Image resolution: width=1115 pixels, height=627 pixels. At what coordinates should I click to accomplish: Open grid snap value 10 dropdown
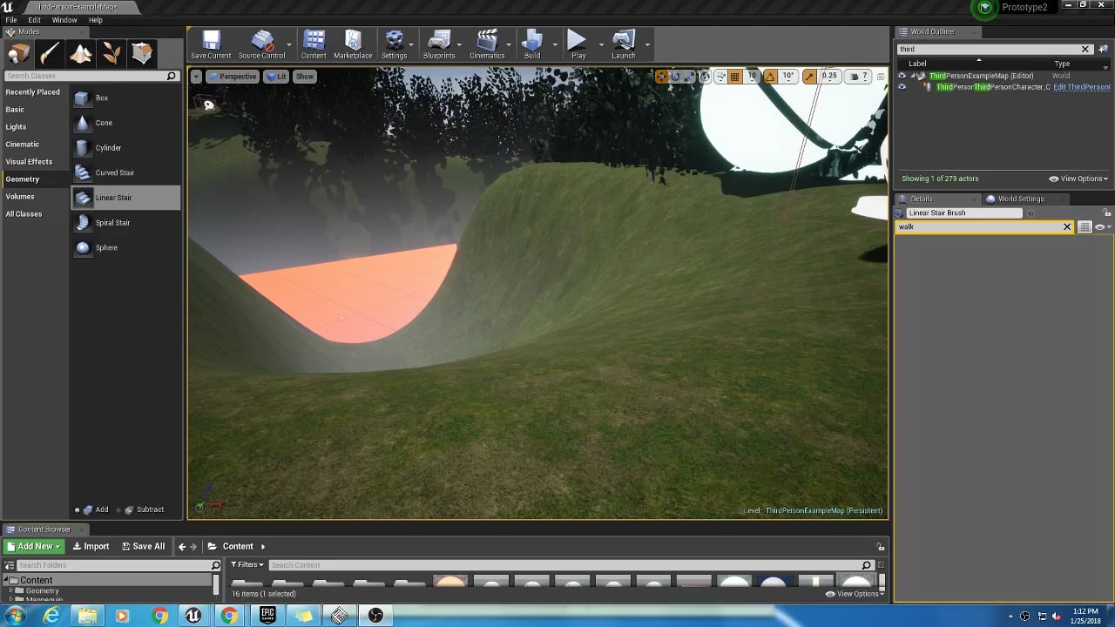(x=752, y=77)
